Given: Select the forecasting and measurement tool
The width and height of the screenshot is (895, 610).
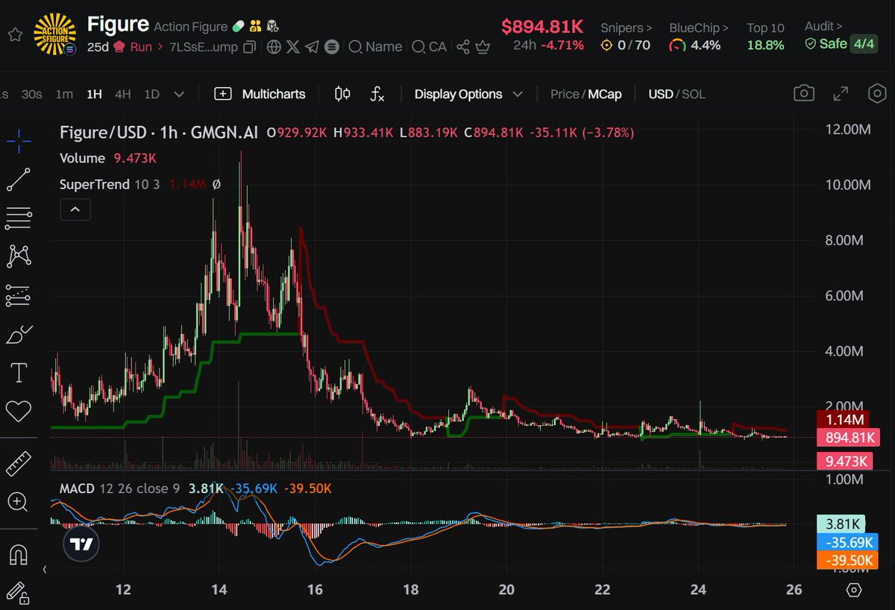Looking at the screenshot, I should tap(19, 296).
